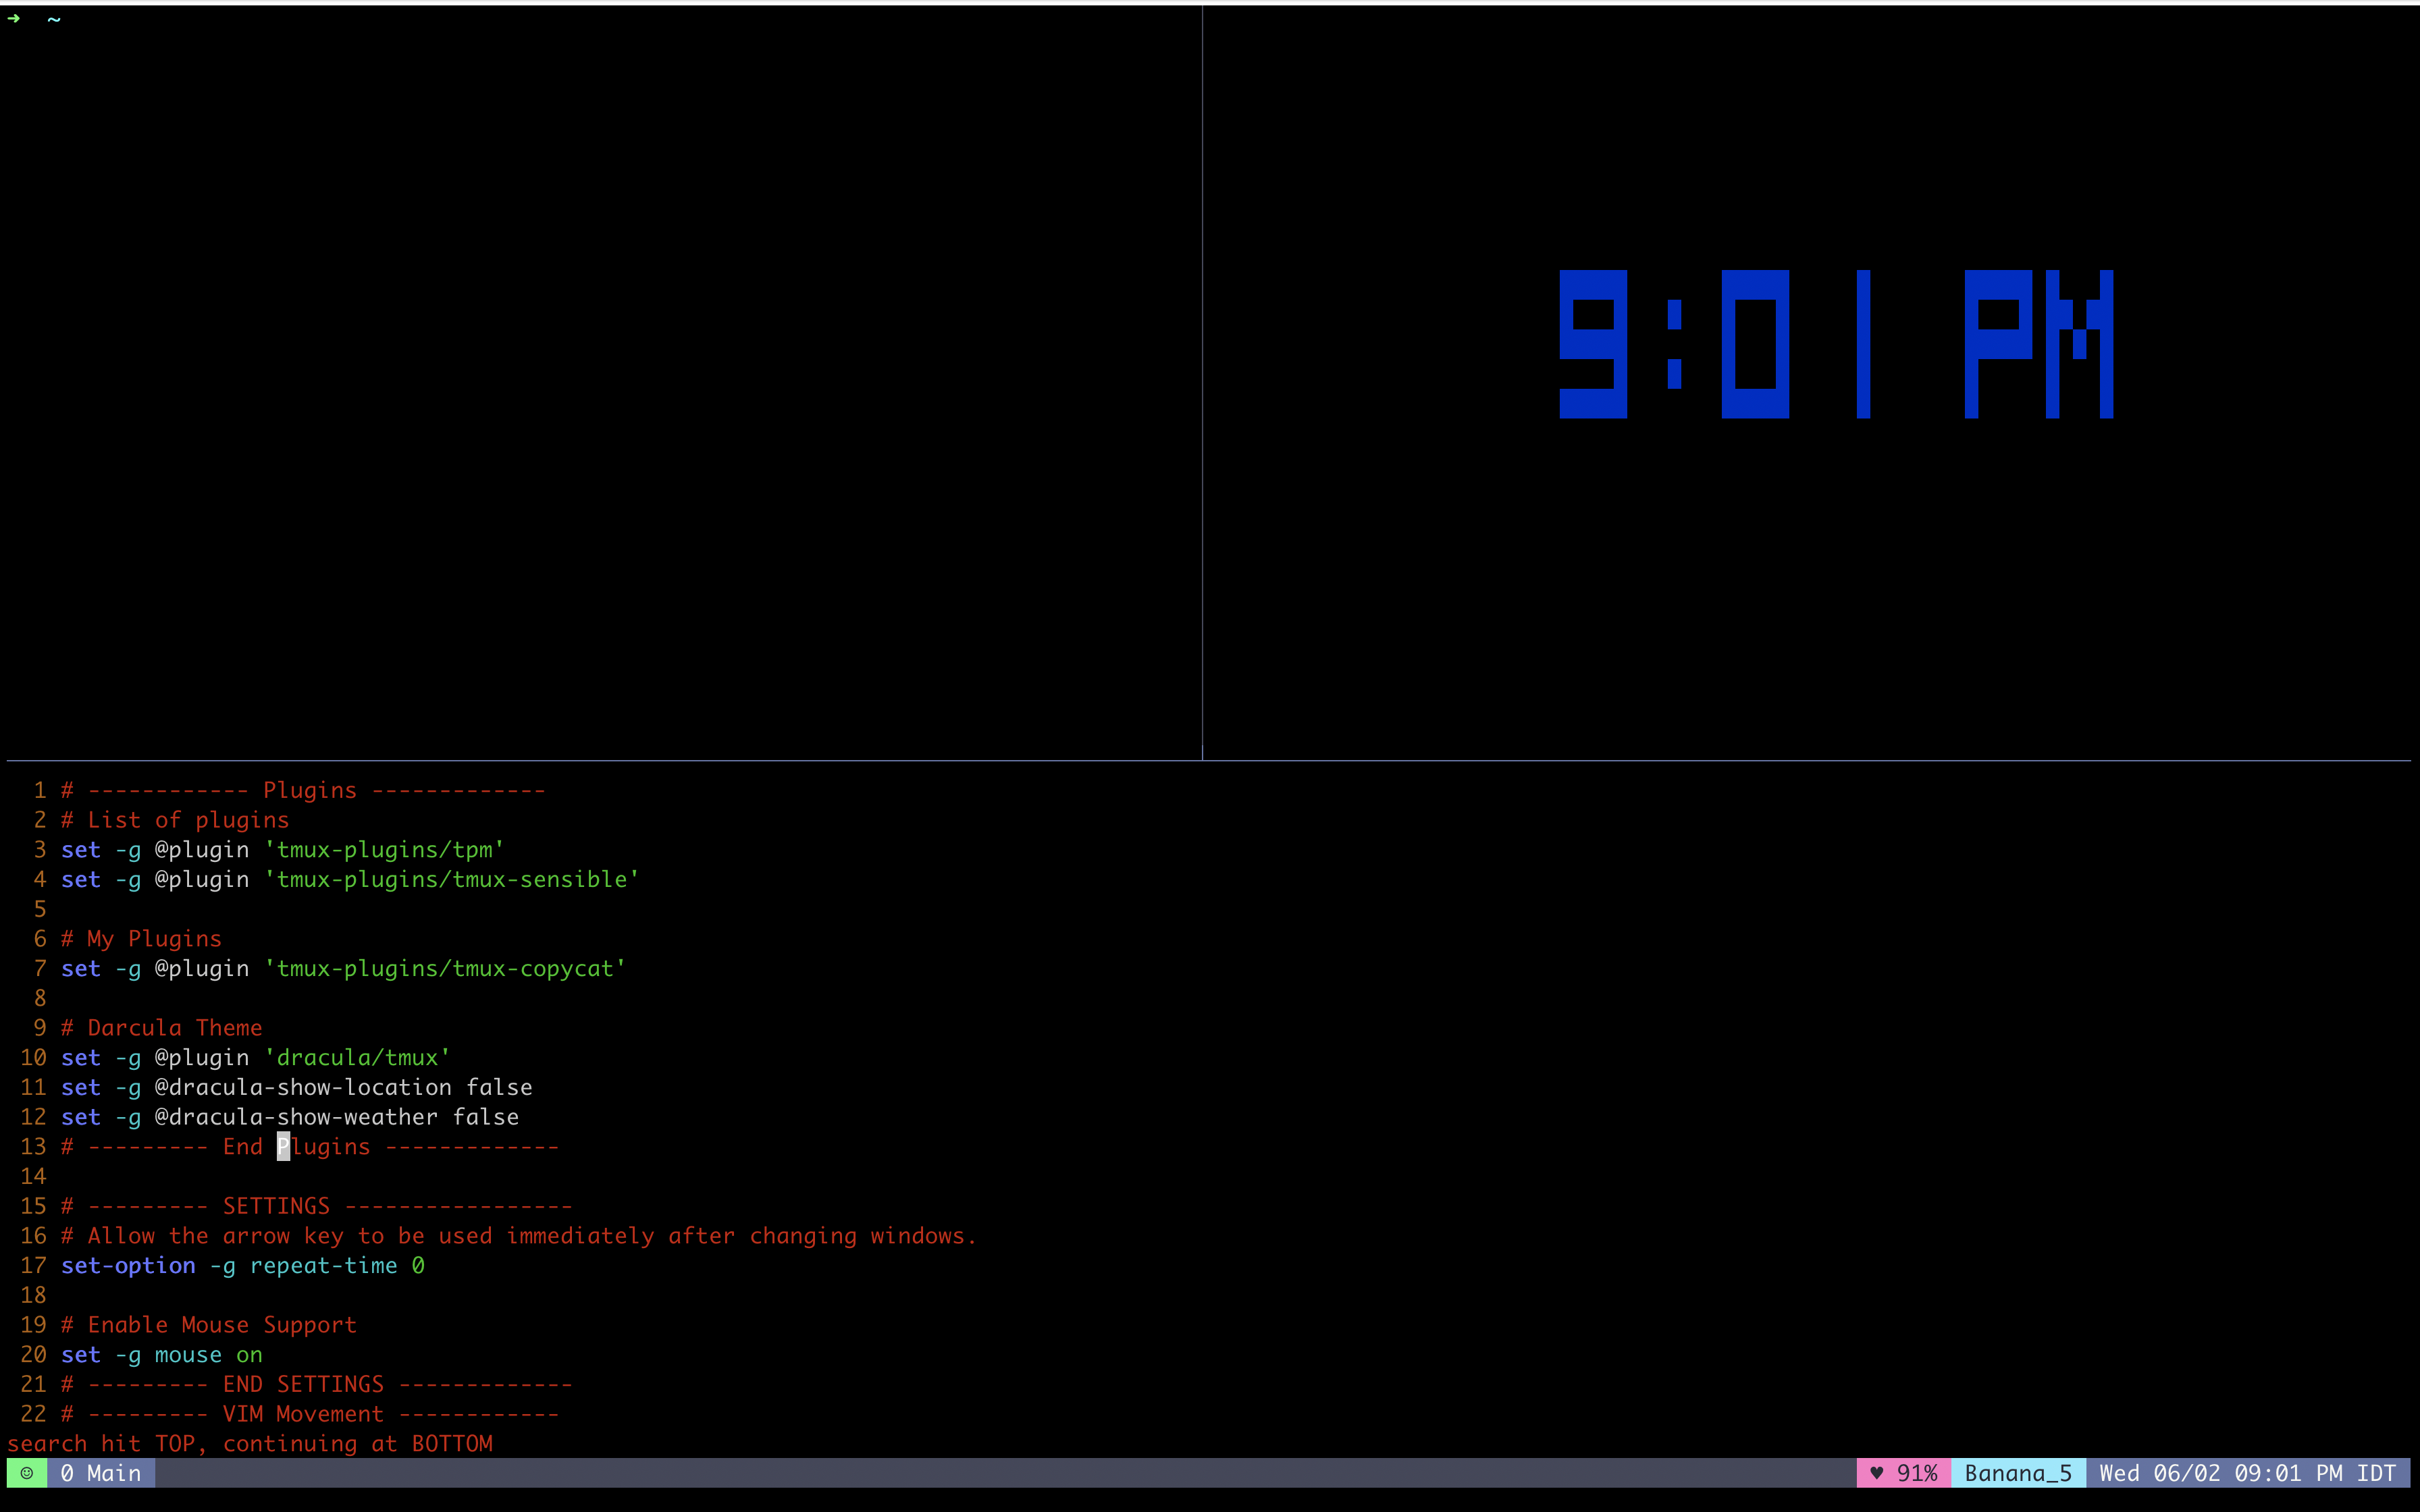Screen dimensions: 2420x1512
Task: Click line number 5 in the Vim gutter
Action: 40,909
